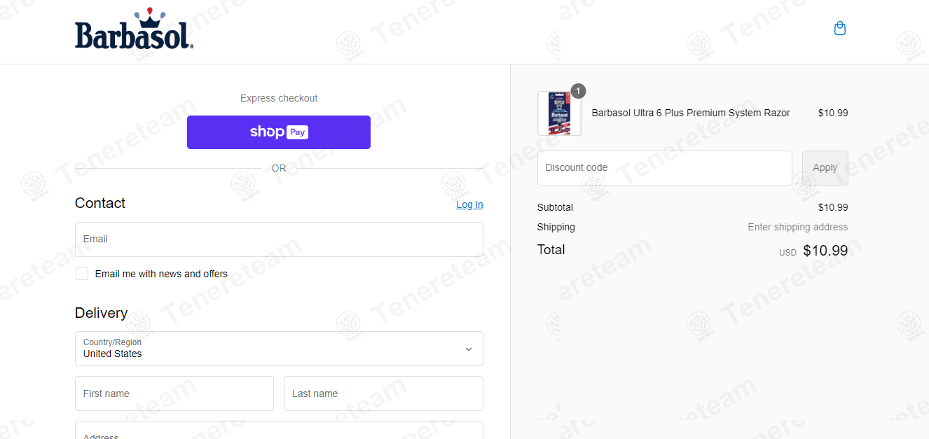The width and height of the screenshot is (929, 439).
Task: Click the Barbasol logo
Action: click(x=134, y=29)
